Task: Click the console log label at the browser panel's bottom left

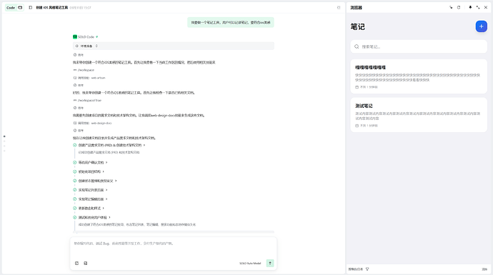Action: [356, 269]
